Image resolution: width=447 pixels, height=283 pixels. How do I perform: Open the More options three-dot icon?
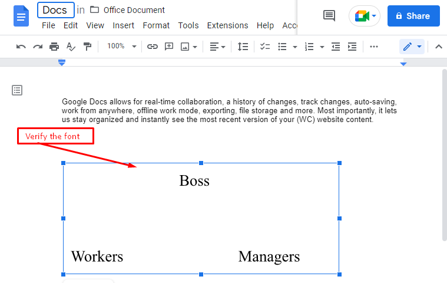(x=374, y=47)
